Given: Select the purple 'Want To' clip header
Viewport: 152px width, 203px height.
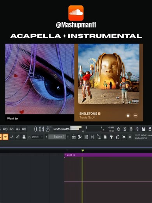Looking at the screenshot, I should click(x=108, y=155).
